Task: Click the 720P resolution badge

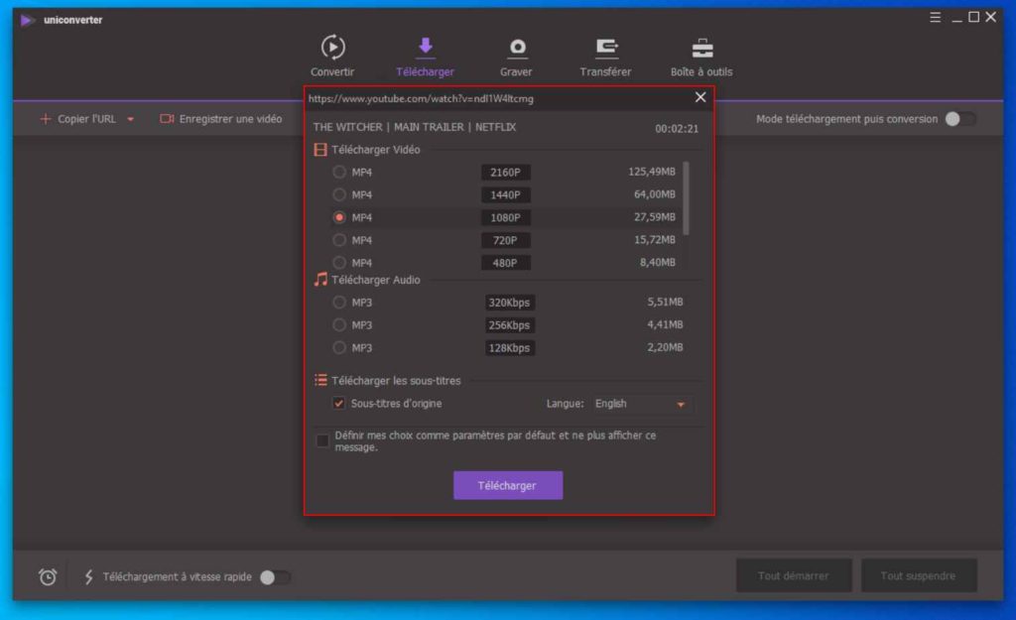Action: pos(505,240)
